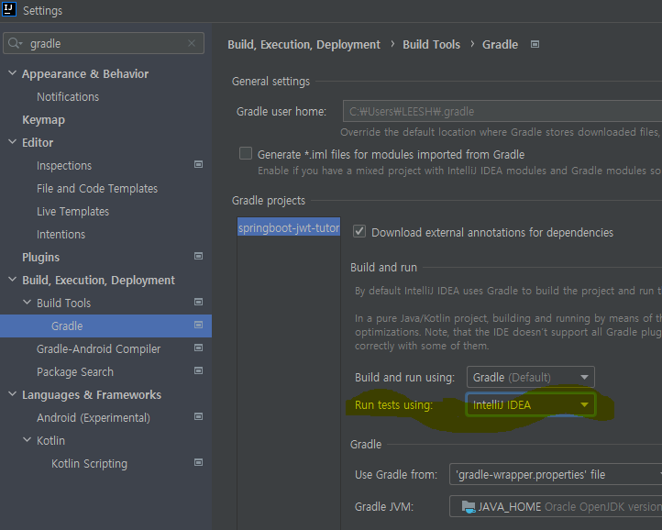Open File and Code Templates settings
The height and width of the screenshot is (530, 662).
(97, 188)
